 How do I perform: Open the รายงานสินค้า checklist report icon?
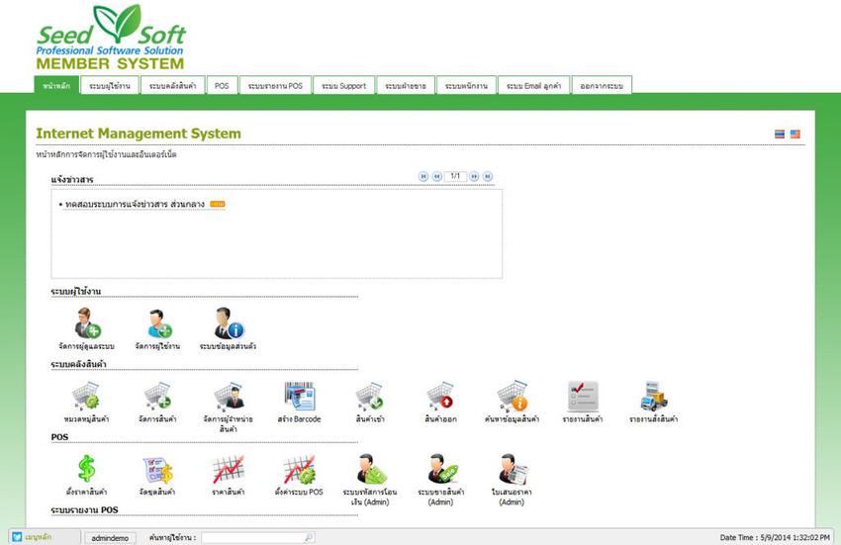583,396
